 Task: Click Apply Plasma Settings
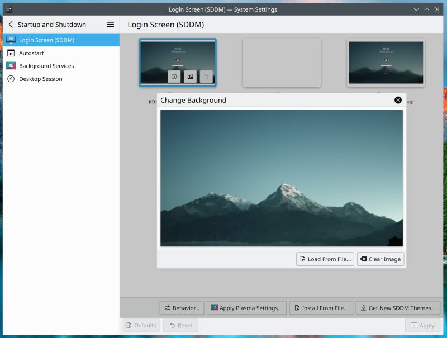pyautogui.click(x=246, y=308)
